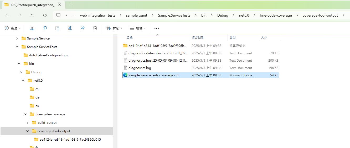
Task: Click the Copy icon in toolbar
Action: (45, 28)
